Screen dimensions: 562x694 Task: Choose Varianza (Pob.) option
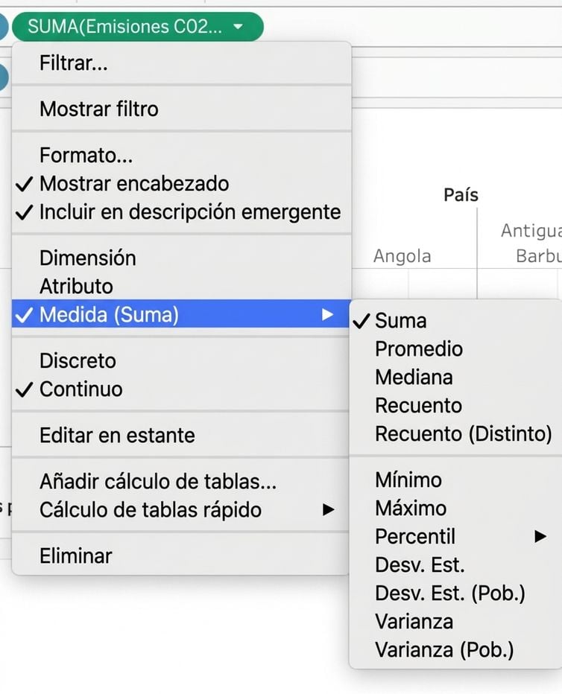[x=455, y=650]
